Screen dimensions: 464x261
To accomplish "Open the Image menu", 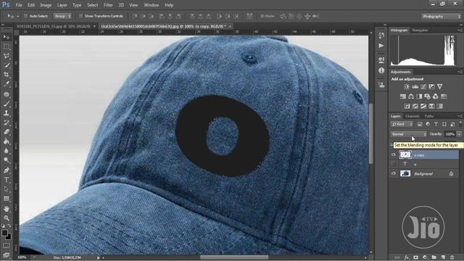I will (46, 5).
